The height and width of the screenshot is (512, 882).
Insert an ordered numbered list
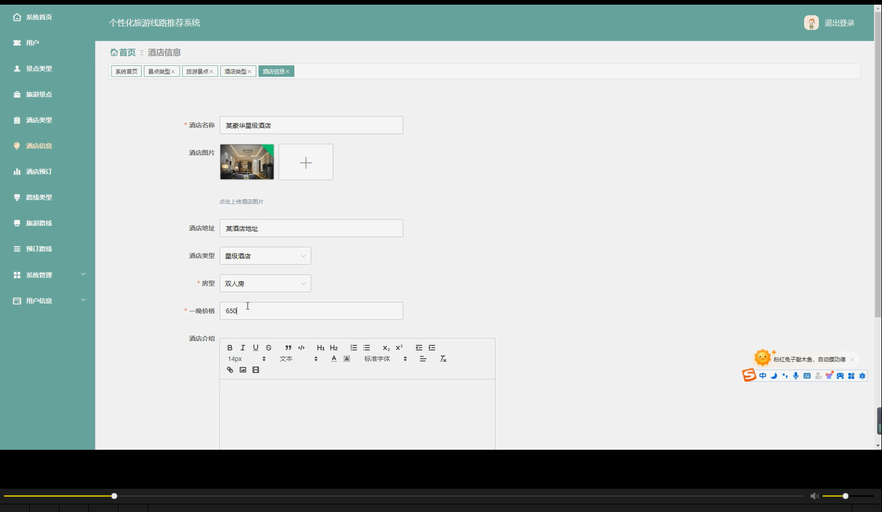click(x=353, y=348)
